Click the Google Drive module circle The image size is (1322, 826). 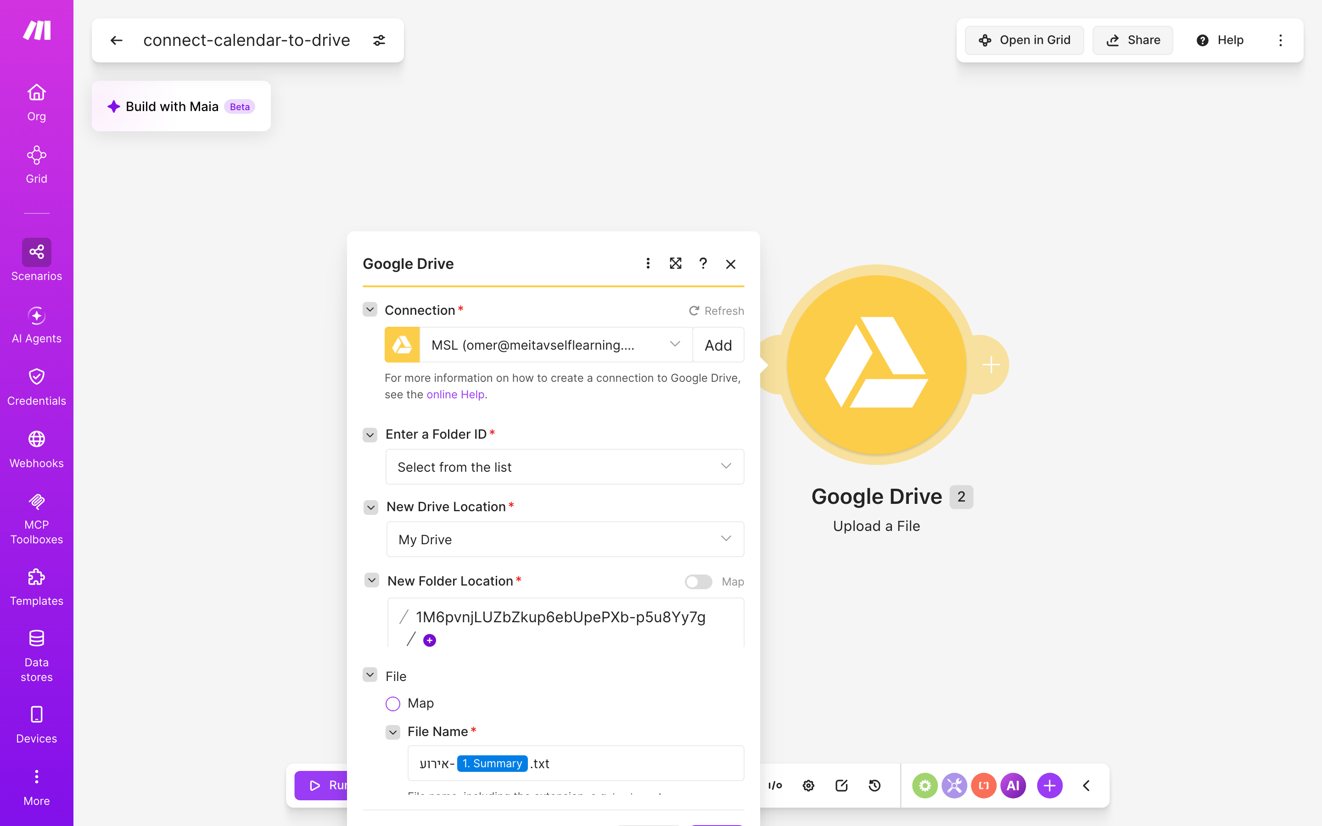876,364
